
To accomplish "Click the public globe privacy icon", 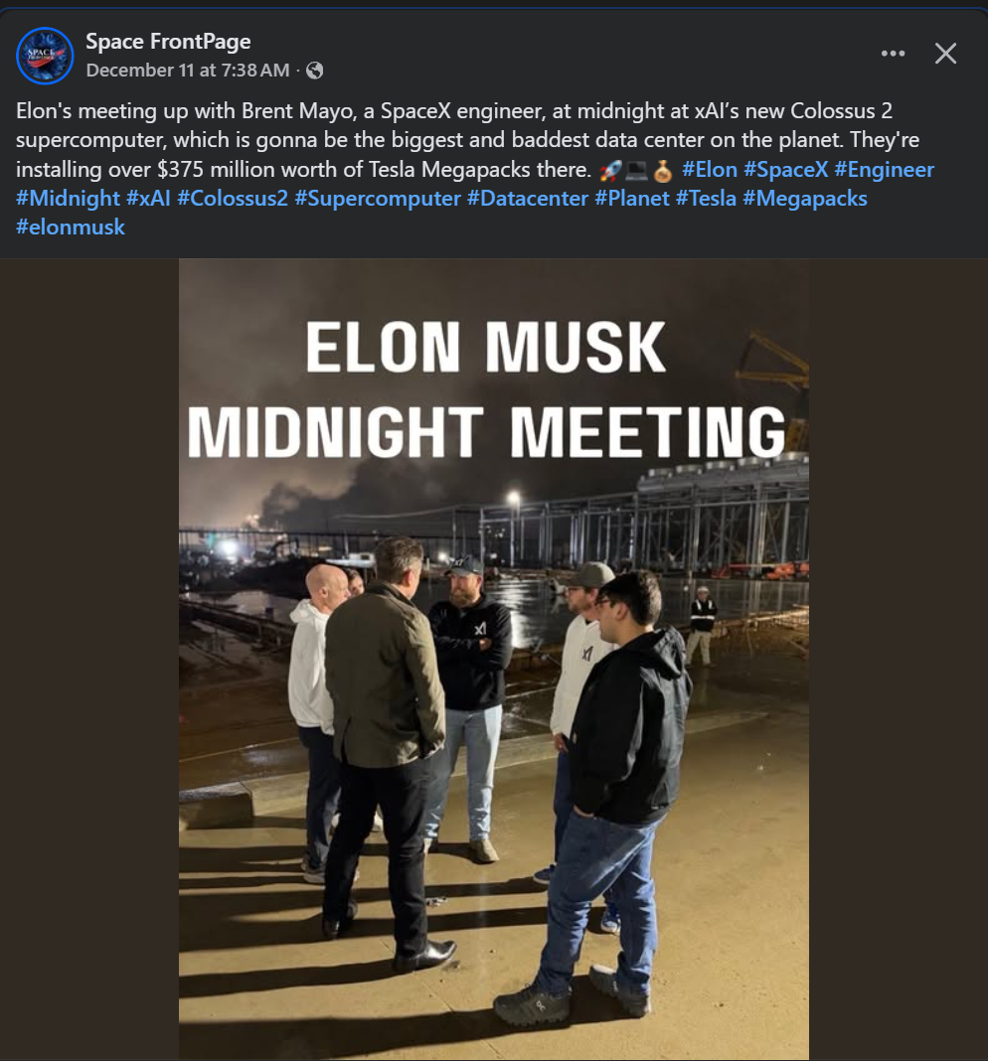I will [315, 71].
